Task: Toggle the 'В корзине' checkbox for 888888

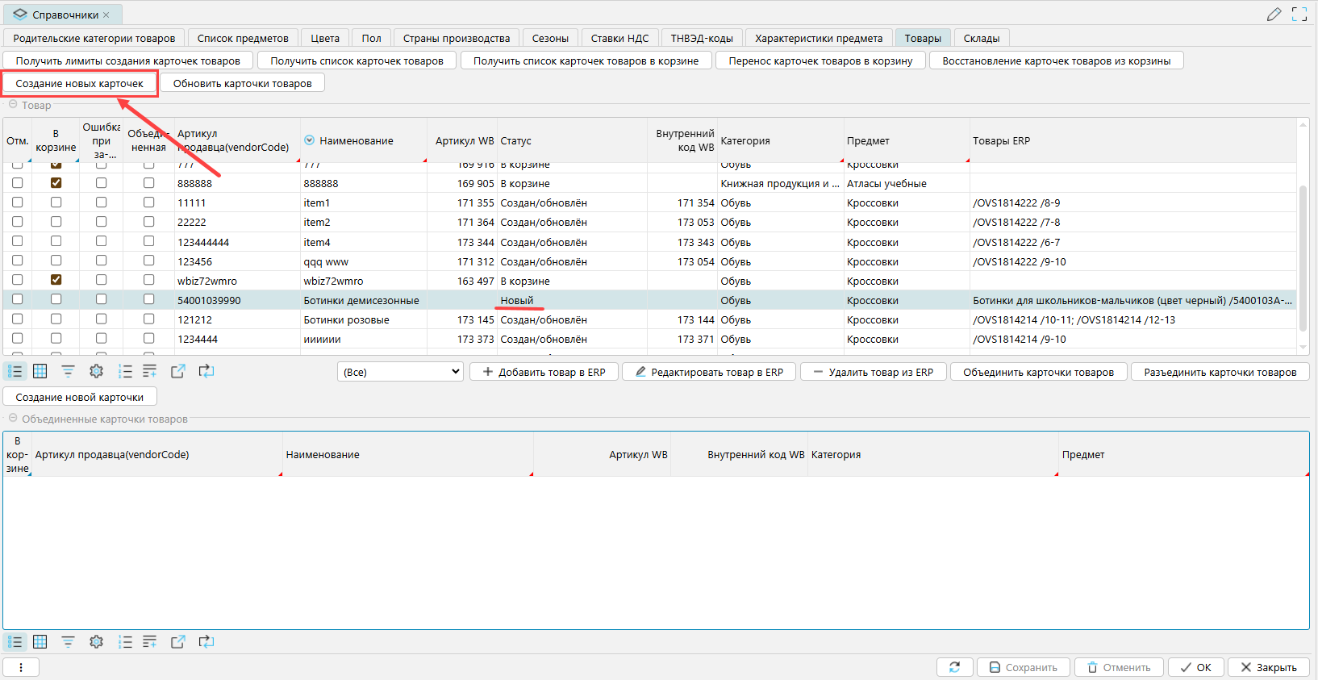Action: click(x=56, y=183)
